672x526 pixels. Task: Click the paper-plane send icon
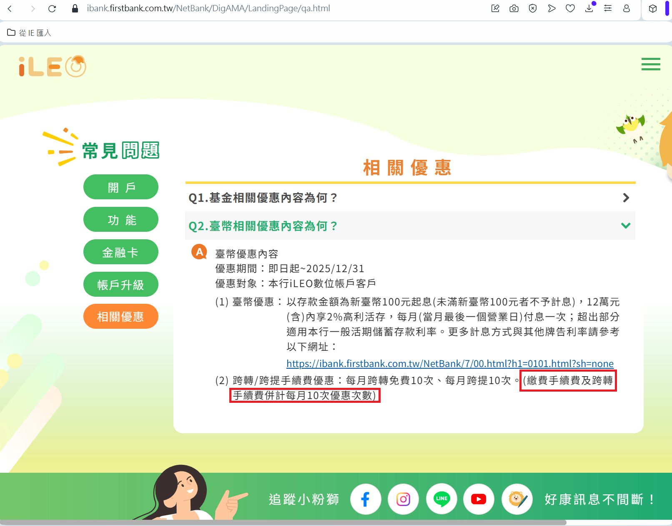point(552,8)
